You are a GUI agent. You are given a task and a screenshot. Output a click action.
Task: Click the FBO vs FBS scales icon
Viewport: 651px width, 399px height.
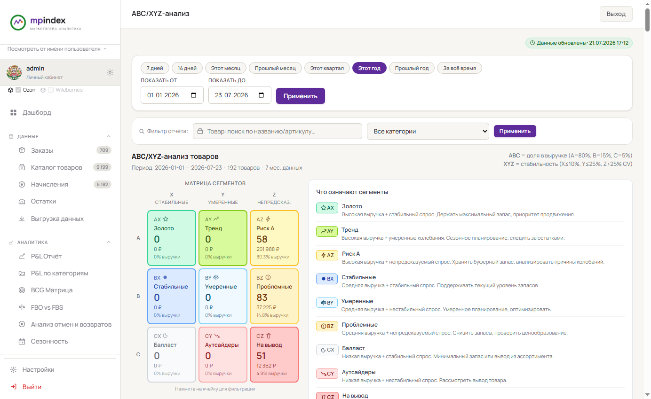tap(22, 307)
